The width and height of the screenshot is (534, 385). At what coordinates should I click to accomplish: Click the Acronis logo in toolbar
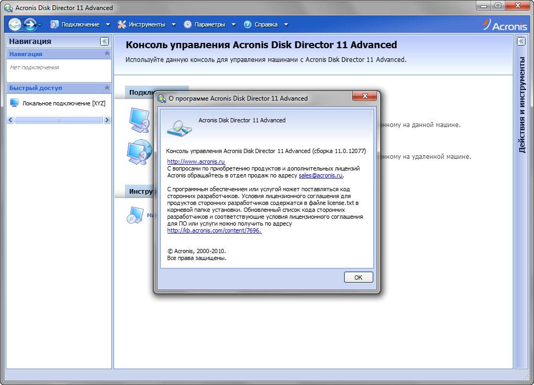pyautogui.click(x=505, y=25)
